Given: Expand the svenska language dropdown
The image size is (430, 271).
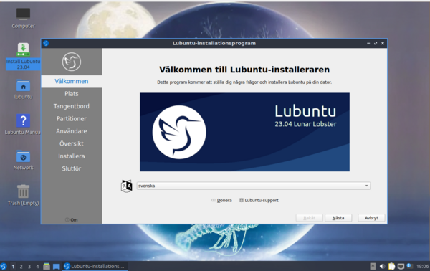Looking at the screenshot, I should 254,186.
